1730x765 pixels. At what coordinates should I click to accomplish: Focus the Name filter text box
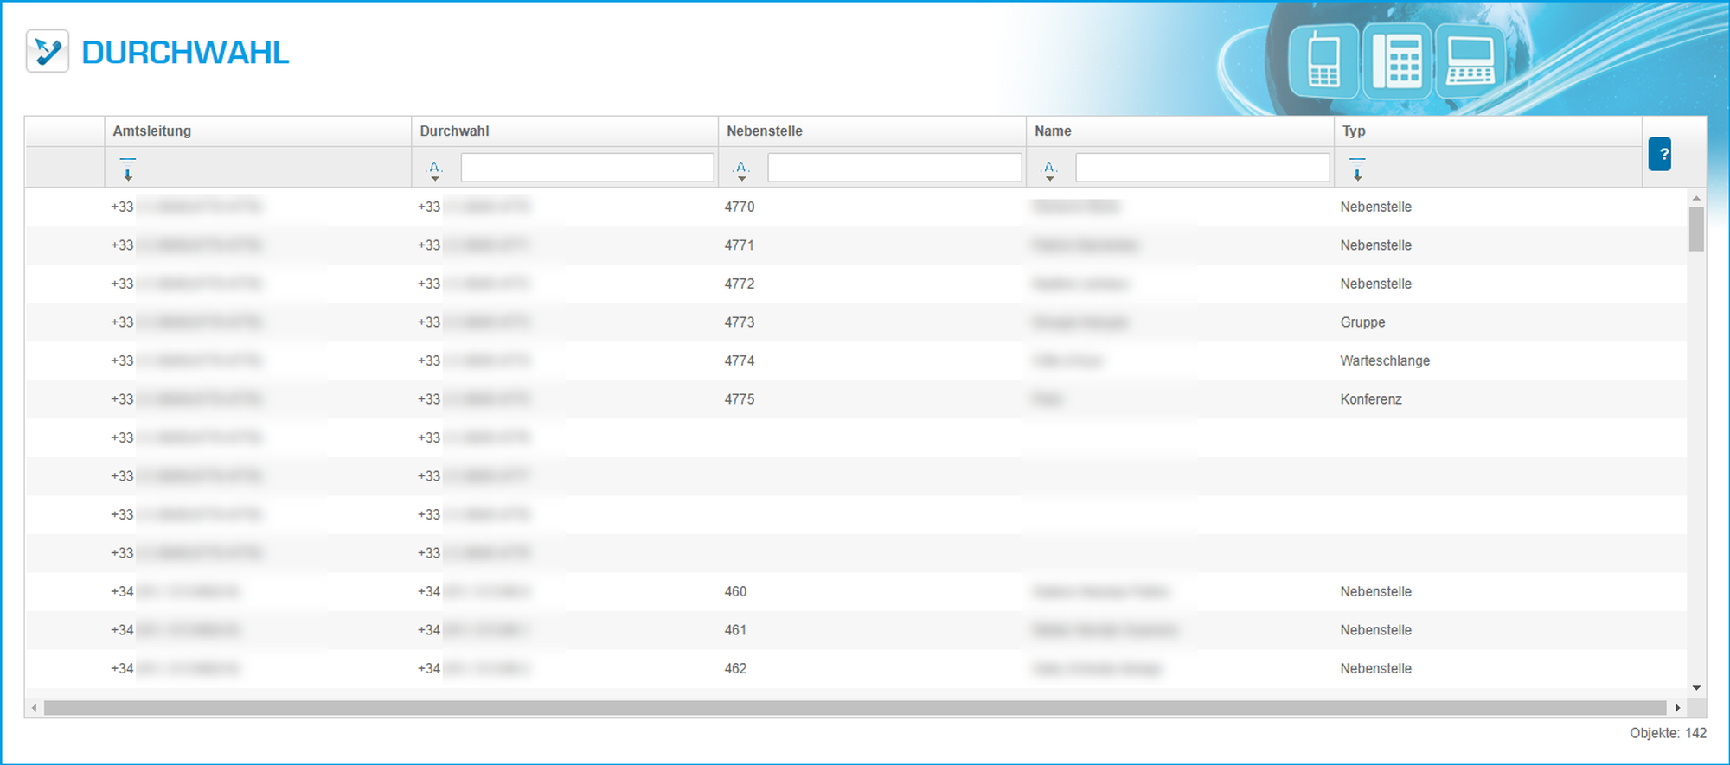1202,168
